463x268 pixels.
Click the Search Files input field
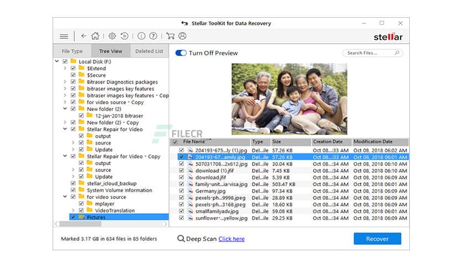[373, 53]
